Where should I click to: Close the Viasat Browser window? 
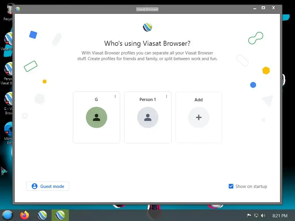[x=274, y=8]
